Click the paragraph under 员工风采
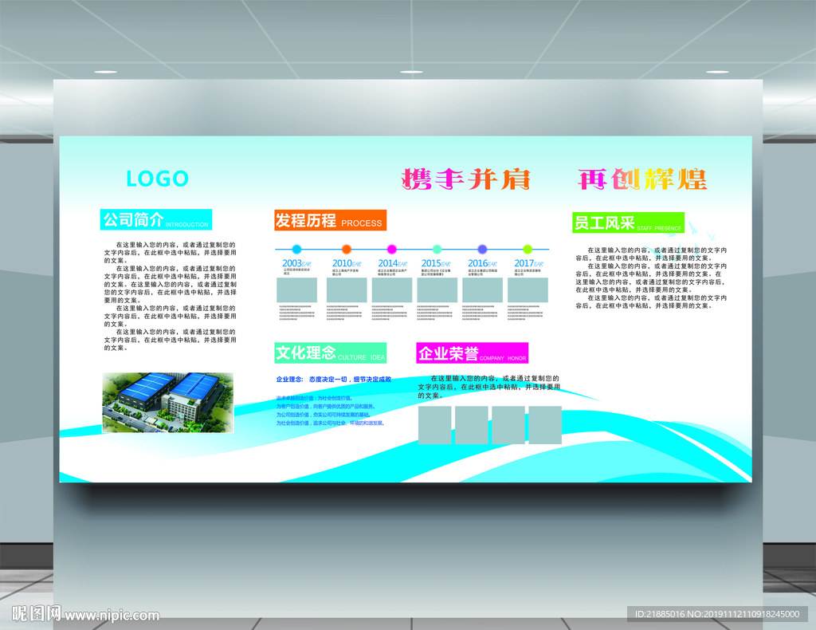This screenshot has height=630, width=816. click(x=651, y=278)
